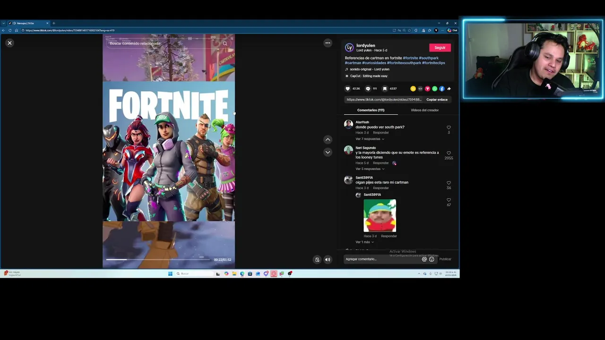Viewport: 605px width, 340px height.
Task: Like Santi3891A's image reply
Action: pyautogui.click(x=449, y=200)
